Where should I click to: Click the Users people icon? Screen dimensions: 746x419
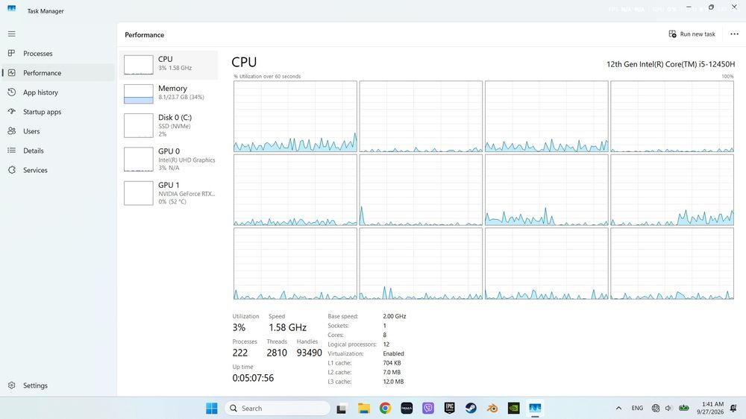pos(11,131)
